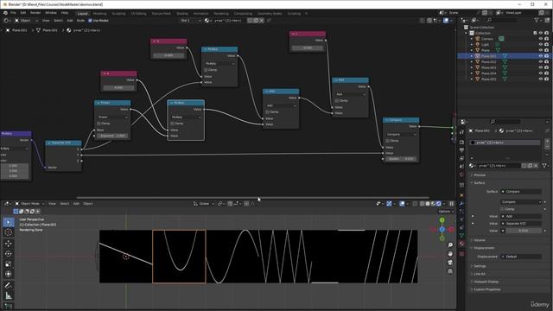Switch perspective/orthographic grid icon in viewport
This screenshot has width=553, height=311.
coord(450,271)
